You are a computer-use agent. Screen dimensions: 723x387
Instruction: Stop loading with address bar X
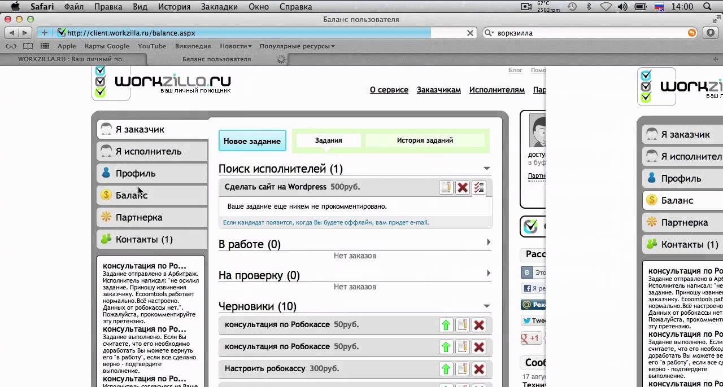click(470, 33)
